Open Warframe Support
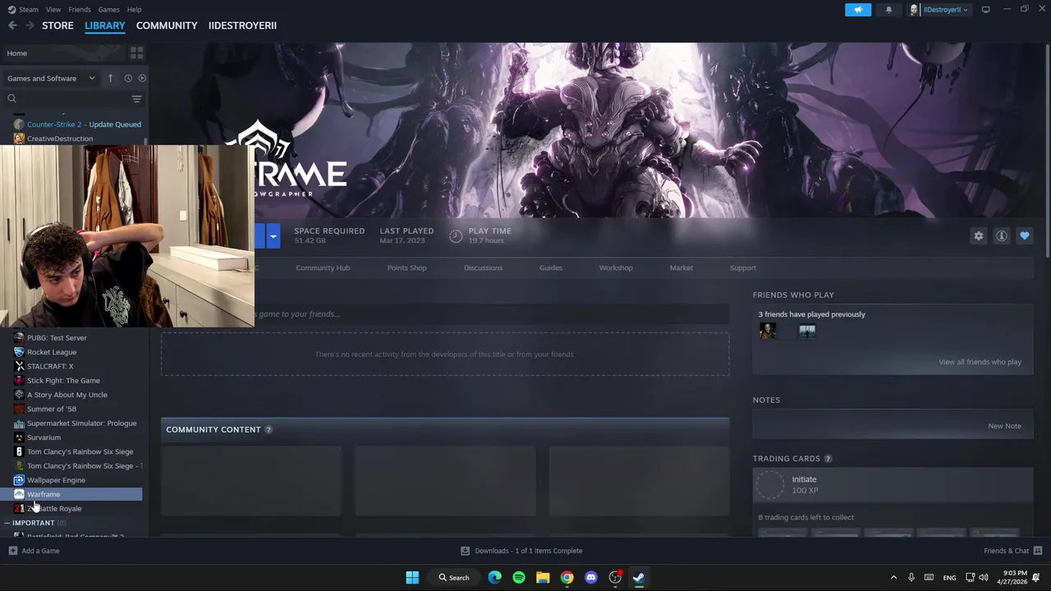Image resolution: width=1051 pixels, height=591 pixels. point(742,268)
